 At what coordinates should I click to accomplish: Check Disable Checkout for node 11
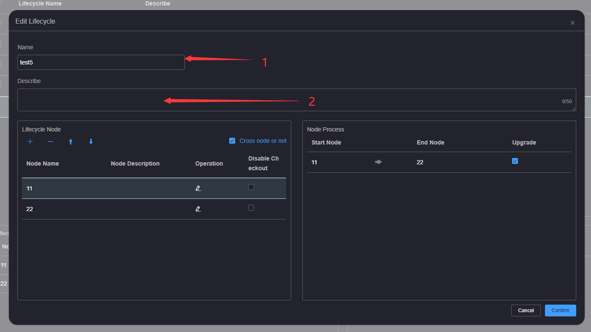tap(251, 187)
